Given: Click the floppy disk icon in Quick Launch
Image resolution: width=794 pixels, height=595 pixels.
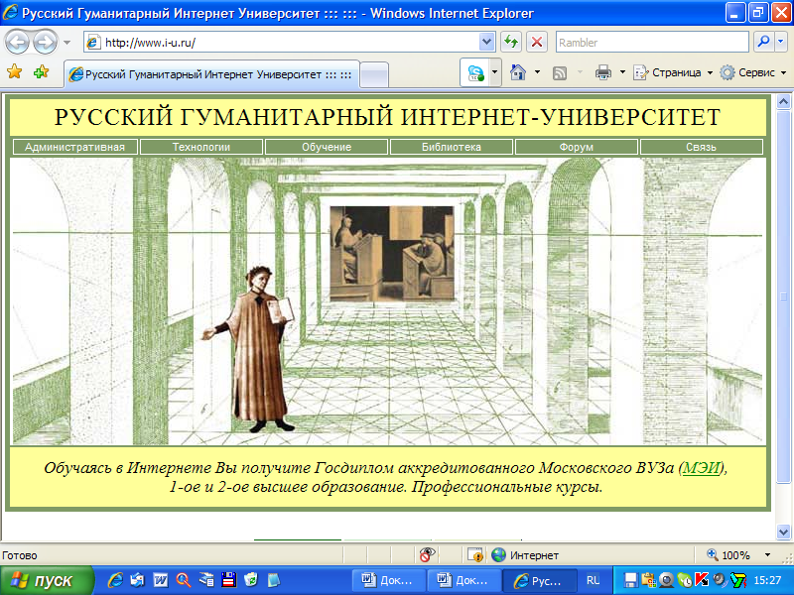Looking at the screenshot, I should point(228,580).
